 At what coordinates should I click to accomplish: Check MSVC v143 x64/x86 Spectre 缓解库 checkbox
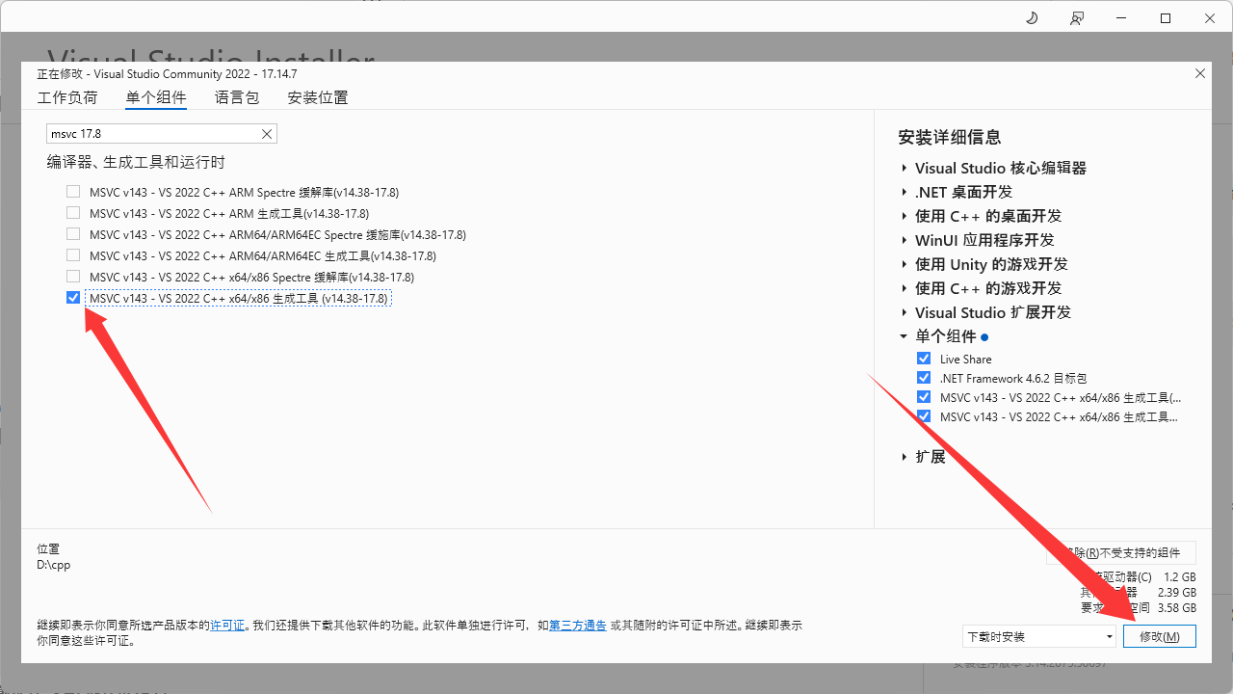point(73,277)
